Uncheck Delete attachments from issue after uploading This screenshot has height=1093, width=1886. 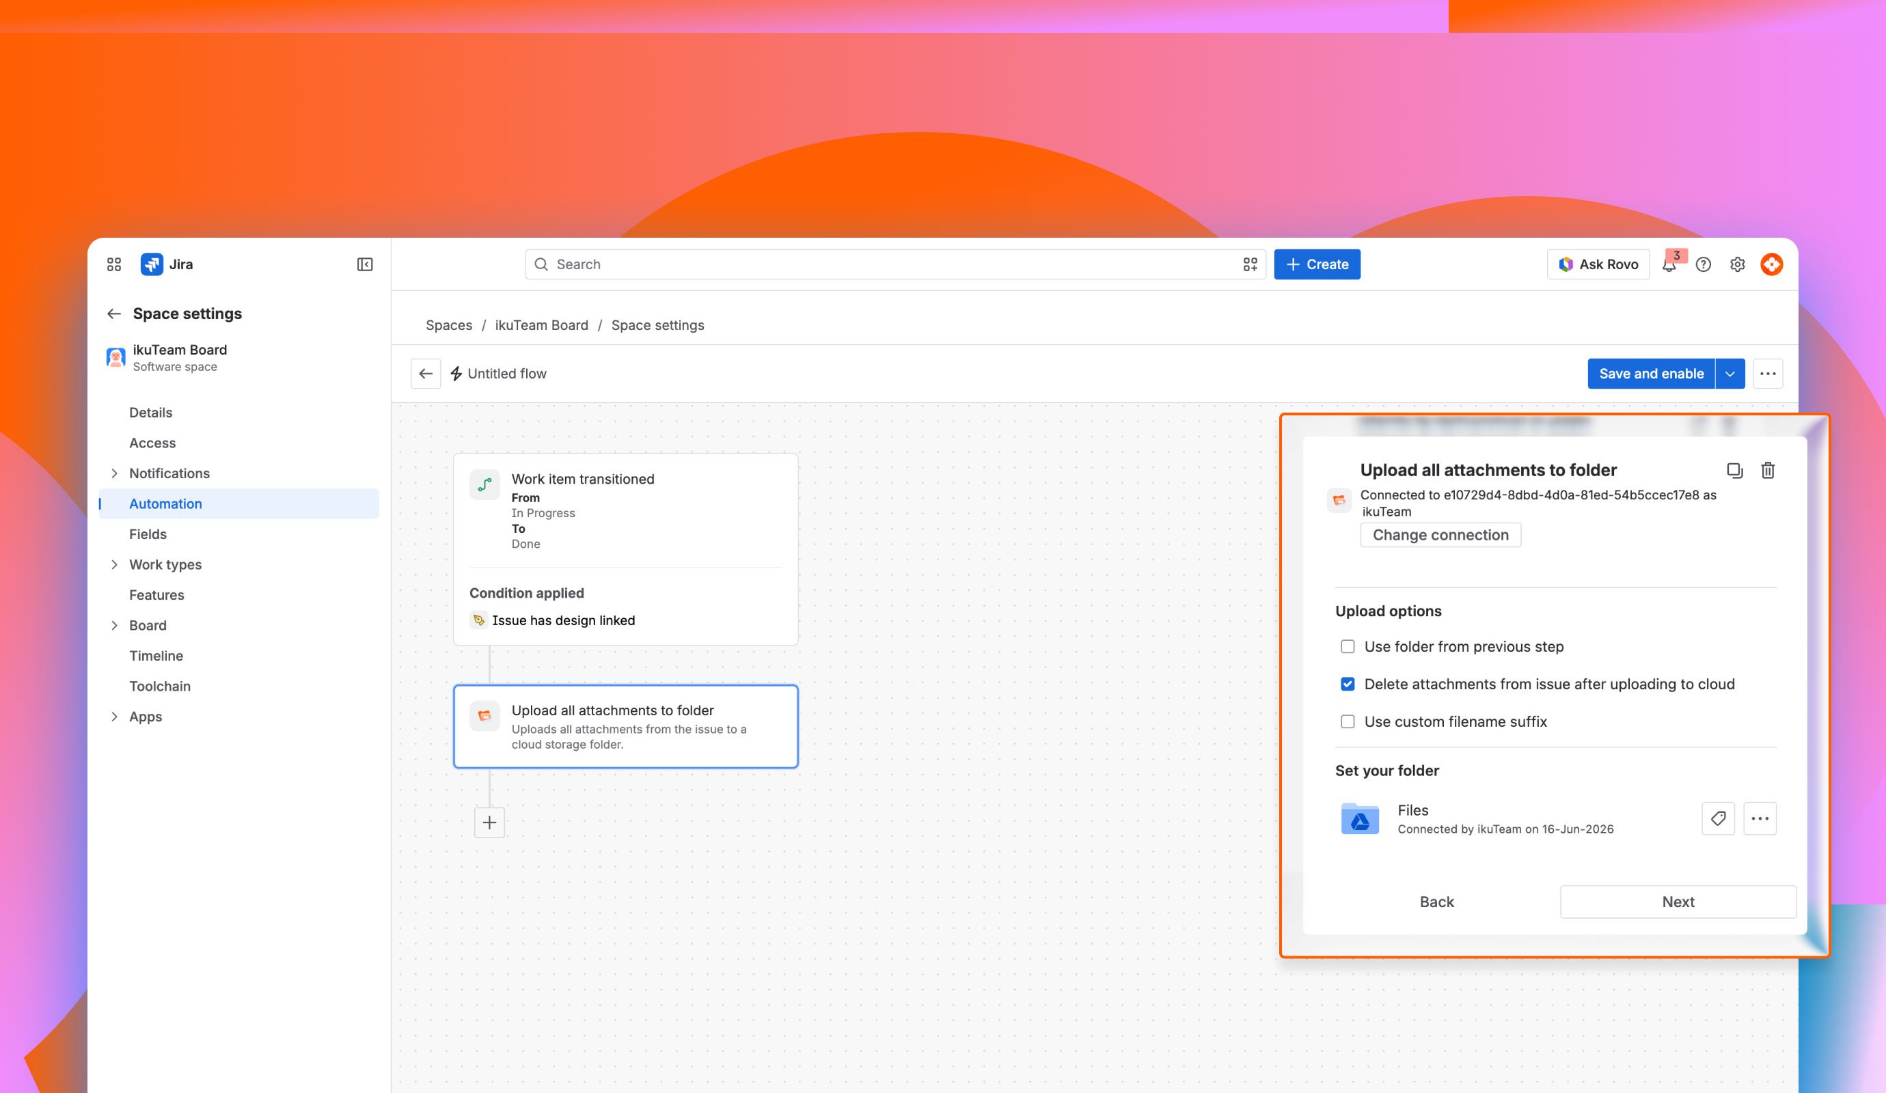(1348, 684)
